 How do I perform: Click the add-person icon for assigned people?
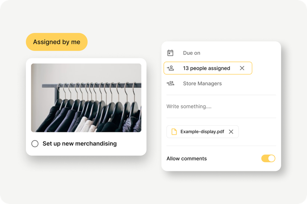click(x=170, y=68)
